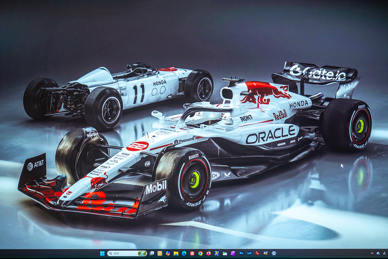Open Microsoft Copilot from the taskbar
Image resolution: width=388 pixels, height=259 pixels.
168,253
